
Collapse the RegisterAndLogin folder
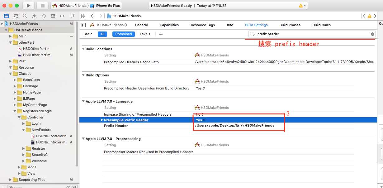pos(15,111)
